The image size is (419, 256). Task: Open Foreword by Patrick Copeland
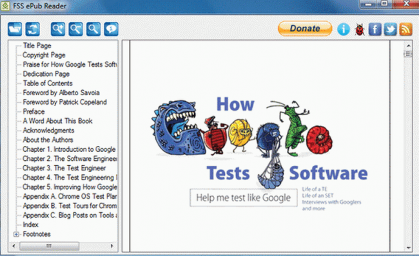[64, 102]
